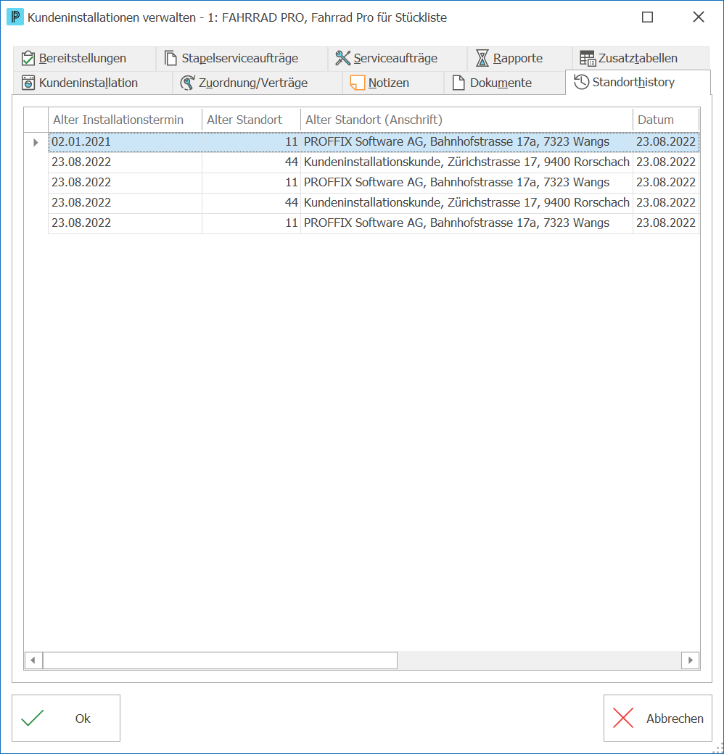Click the Zuordnung/Verträge wrench icon
Screen dimensions: 724x754
click(188, 83)
